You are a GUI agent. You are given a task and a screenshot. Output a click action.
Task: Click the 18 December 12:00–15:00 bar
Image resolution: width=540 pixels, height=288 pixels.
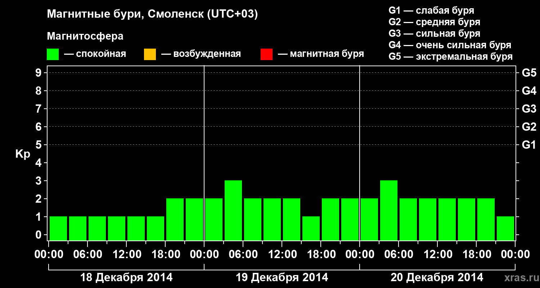click(136, 228)
